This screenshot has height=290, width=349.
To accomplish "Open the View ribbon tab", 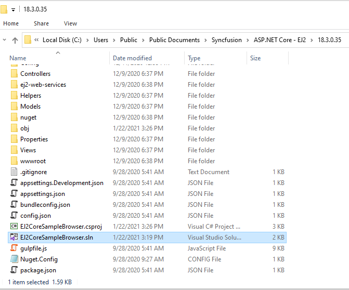I will (70, 23).
